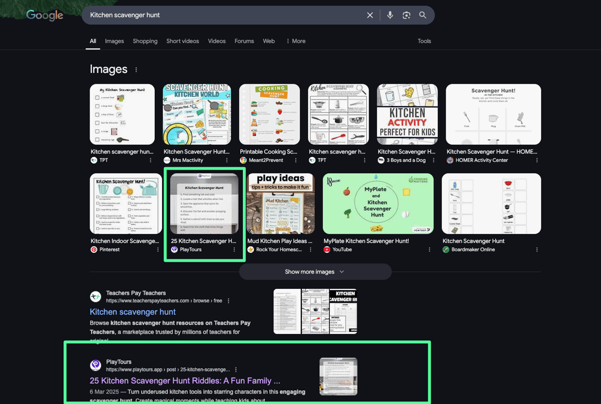Open three-dot menu for Boardmaker Online image
The image size is (601, 404).
pos(537,250)
